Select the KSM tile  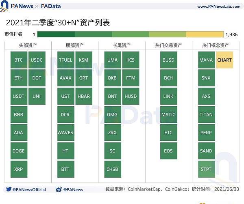point(84,60)
